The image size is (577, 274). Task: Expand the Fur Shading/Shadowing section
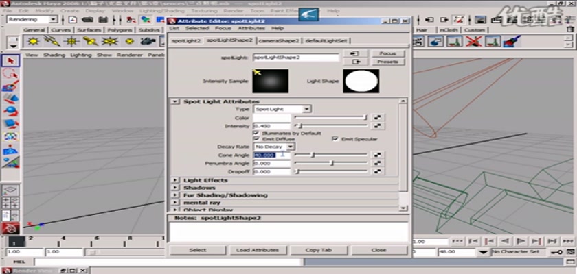click(176, 195)
